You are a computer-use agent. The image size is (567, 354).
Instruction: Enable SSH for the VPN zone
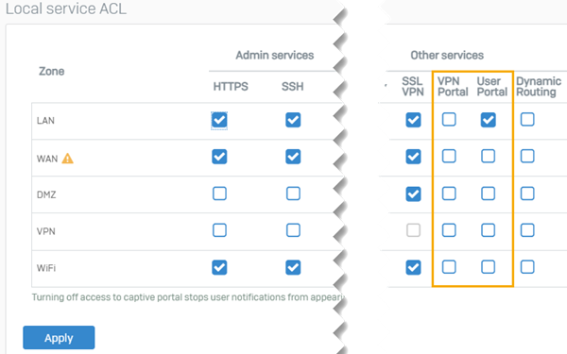pyautogui.click(x=293, y=230)
